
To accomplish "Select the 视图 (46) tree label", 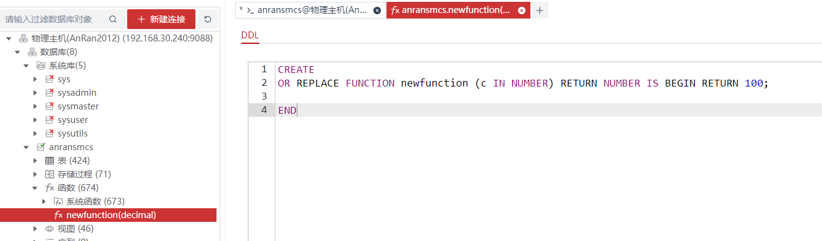I will click(x=76, y=229).
